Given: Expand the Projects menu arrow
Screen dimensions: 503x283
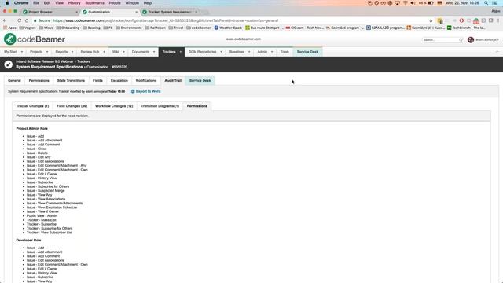Looking at the screenshot, I should coord(47,52).
